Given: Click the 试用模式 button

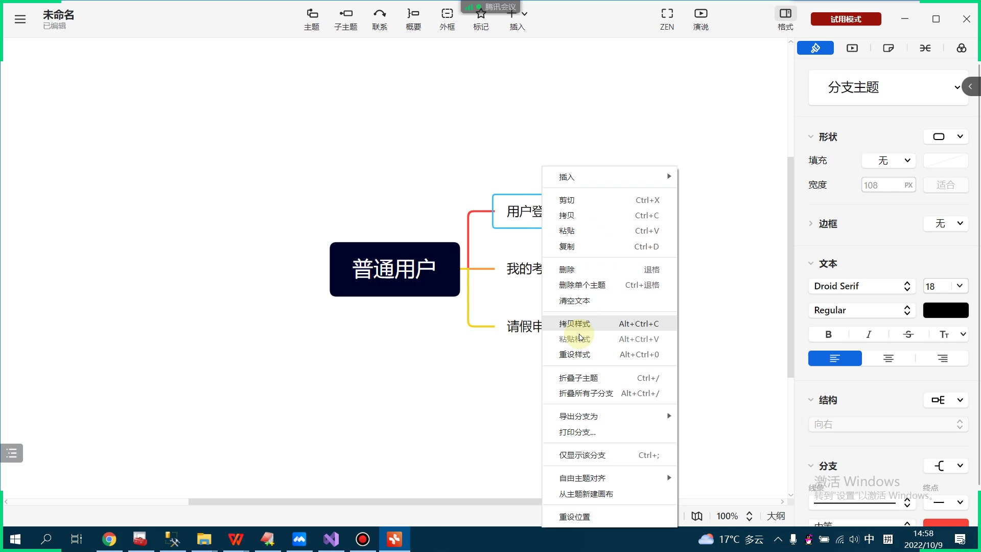Looking at the screenshot, I should pos(846,19).
